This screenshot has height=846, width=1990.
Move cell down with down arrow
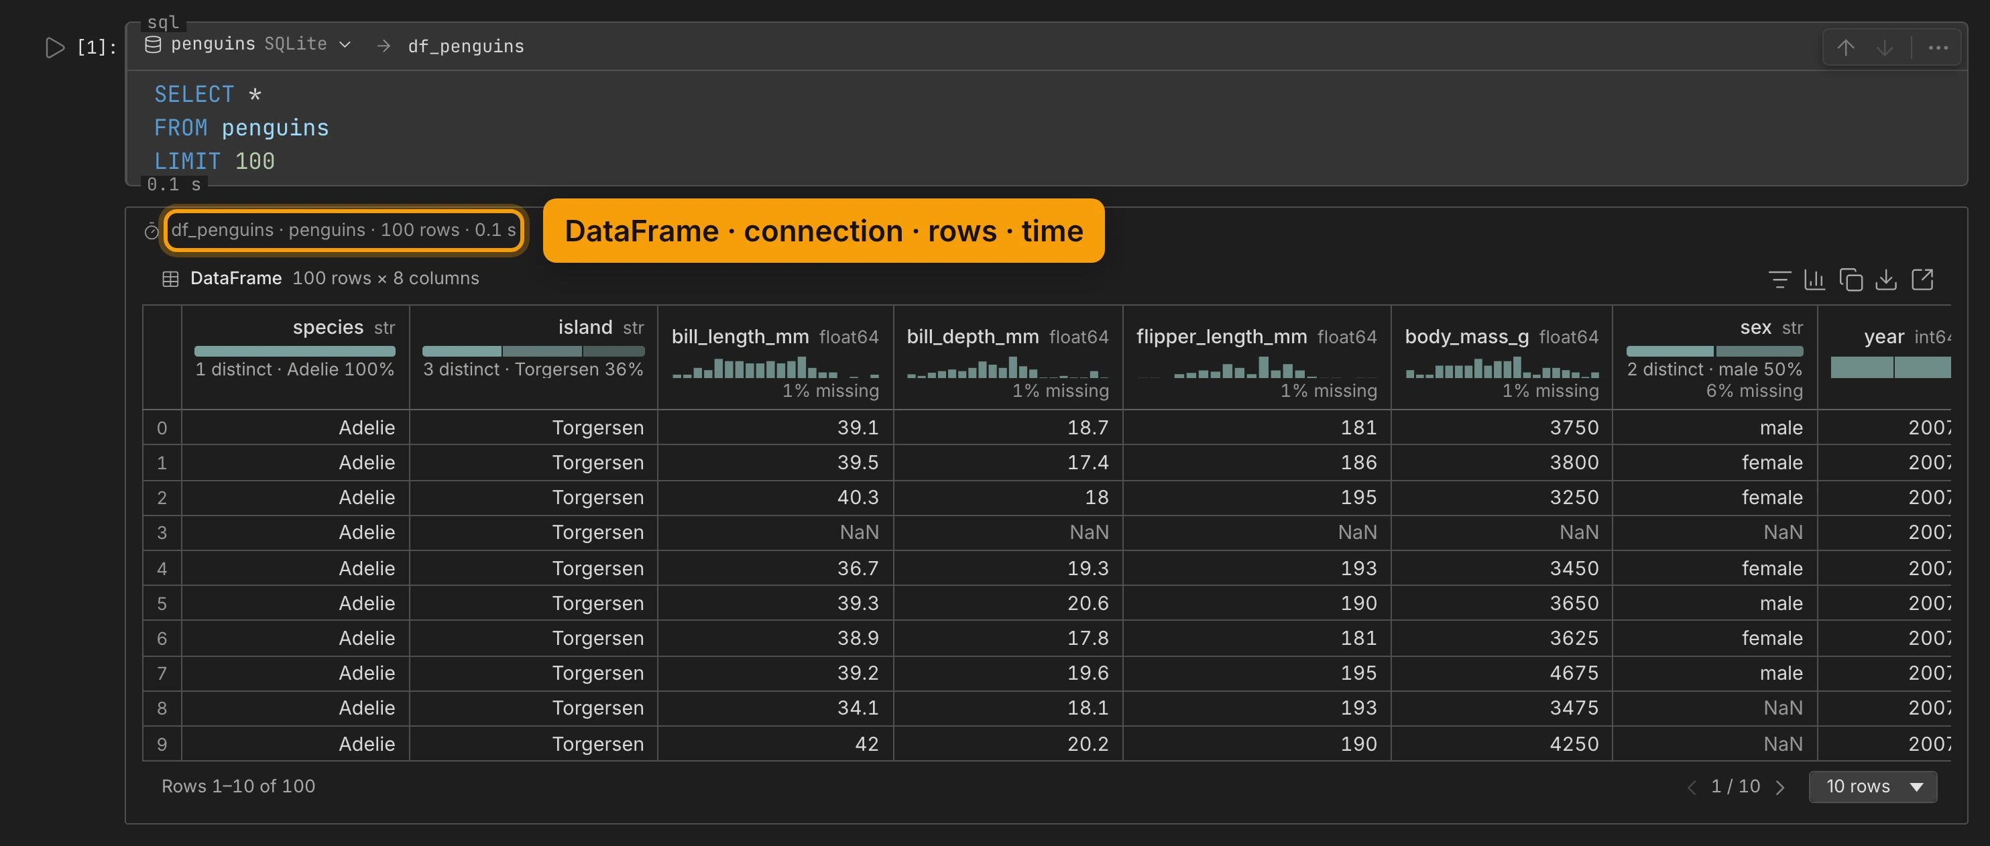pyautogui.click(x=1885, y=48)
